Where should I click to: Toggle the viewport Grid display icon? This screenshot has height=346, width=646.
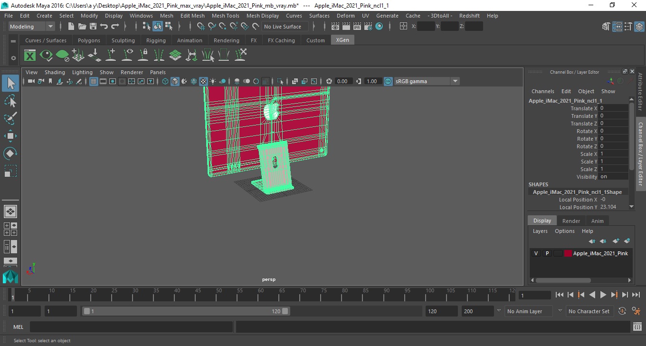94,81
